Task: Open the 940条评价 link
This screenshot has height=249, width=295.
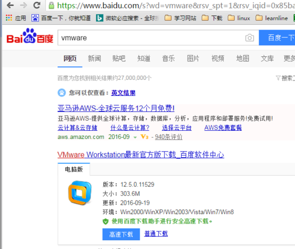Action: pyautogui.click(x=169, y=137)
